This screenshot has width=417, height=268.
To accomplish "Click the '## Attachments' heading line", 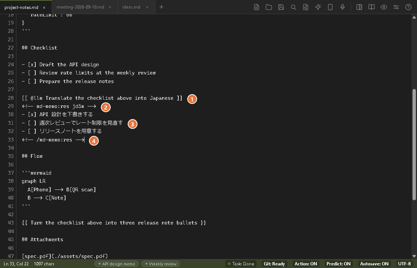I will pos(42,240).
